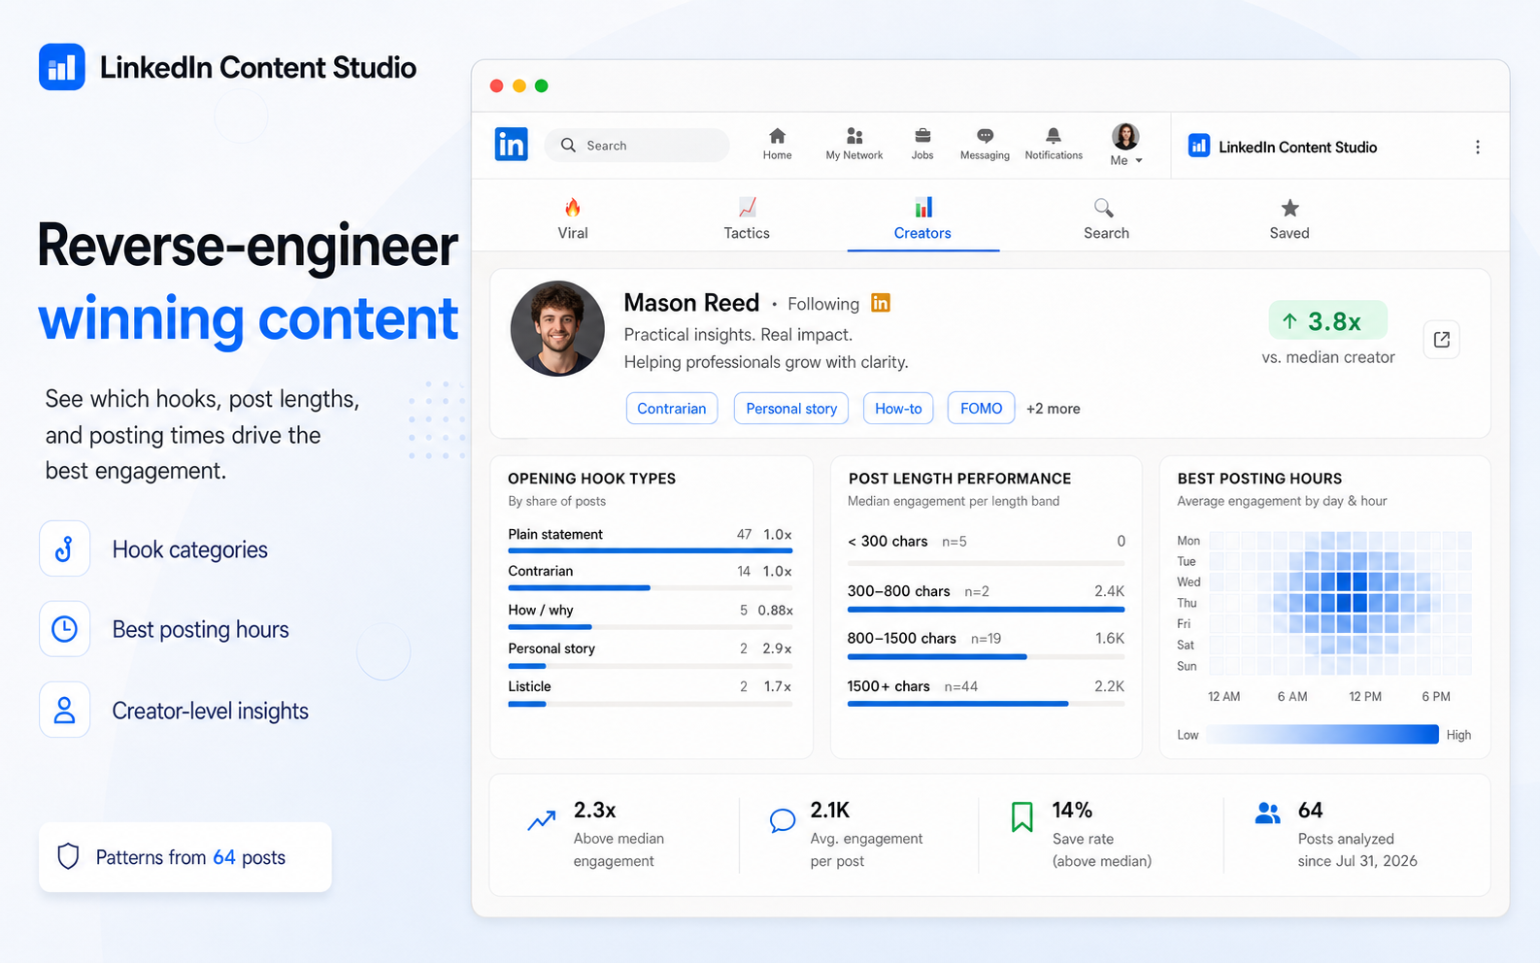Select the Contrarian tag chip

(x=672, y=409)
